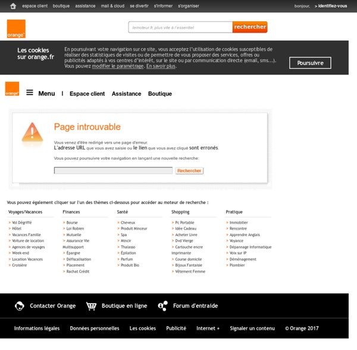Open Internet + footer link
Image resolution: width=357 pixels, height=350 pixels.
pos(208,328)
